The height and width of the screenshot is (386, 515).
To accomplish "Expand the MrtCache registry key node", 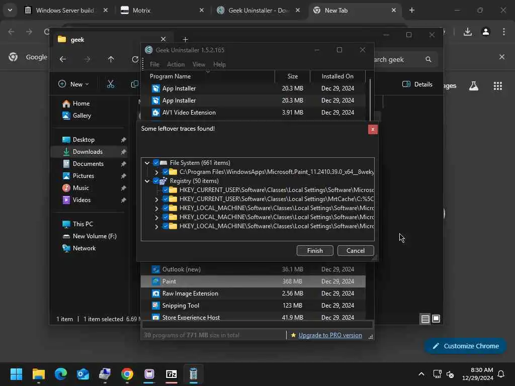I will click(156, 199).
